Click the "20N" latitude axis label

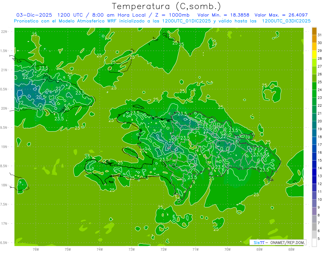[4, 108]
